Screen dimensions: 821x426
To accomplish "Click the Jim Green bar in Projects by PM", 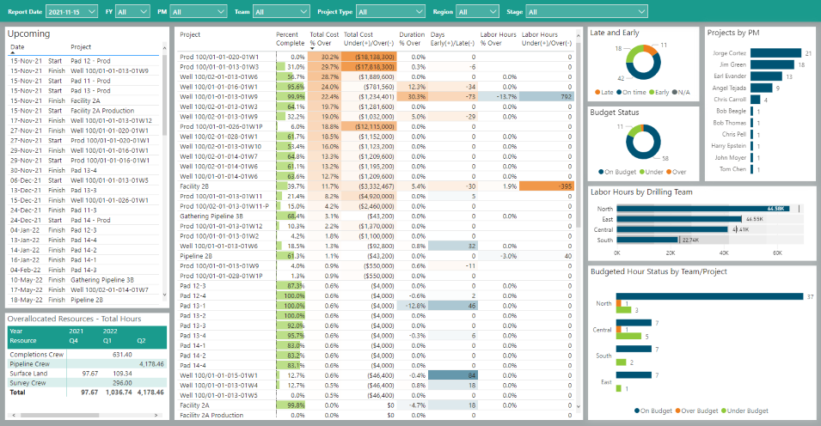I will pos(772,64).
